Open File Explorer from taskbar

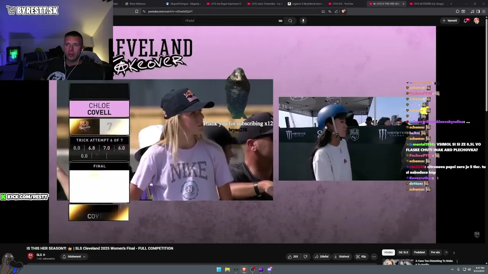(227, 269)
